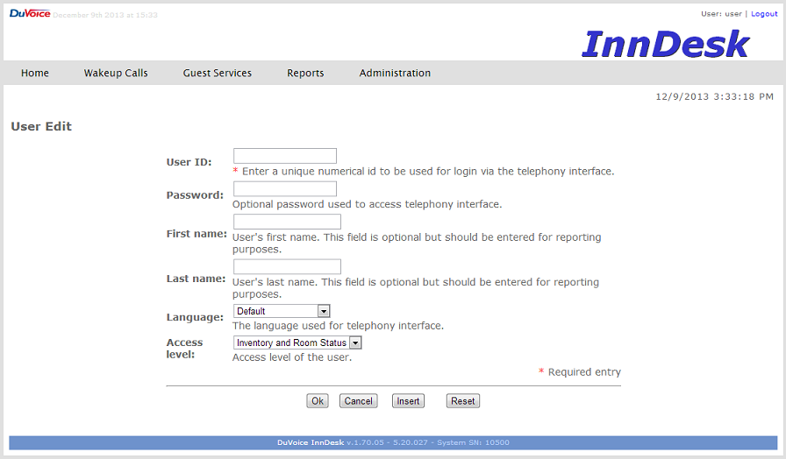Viewport: 786px width, 459px height.
Task: Click the 'Optional password used to access' description
Action: click(x=367, y=204)
